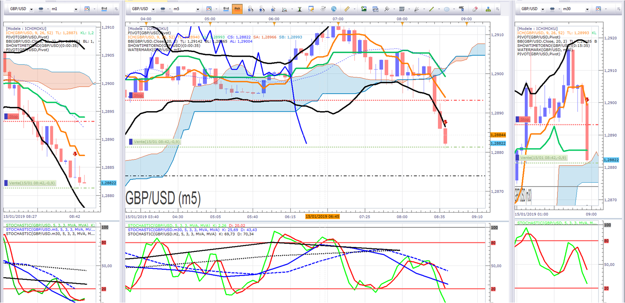Expand the ruler tool options arrow
Image resolution: width=625 pixels, height=303 pixels.
[355, 9]
